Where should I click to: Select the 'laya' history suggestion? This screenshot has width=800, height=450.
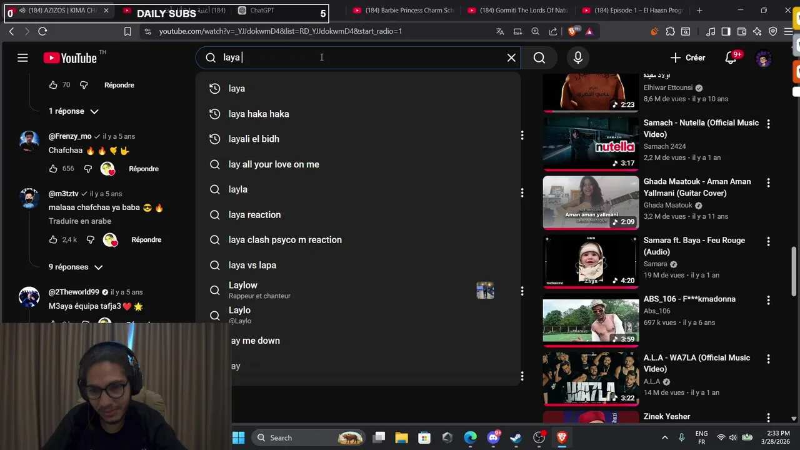pyautogui.click(x=358, y=89)
